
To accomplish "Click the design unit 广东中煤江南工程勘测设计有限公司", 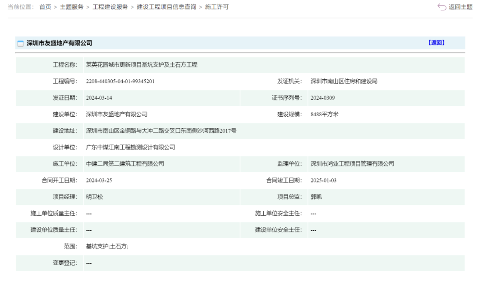I will pyautogui.click(x=130, y=147).
